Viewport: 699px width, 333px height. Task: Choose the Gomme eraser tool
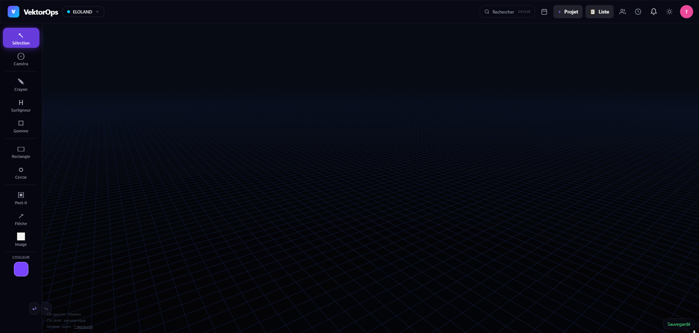point(21,126)
